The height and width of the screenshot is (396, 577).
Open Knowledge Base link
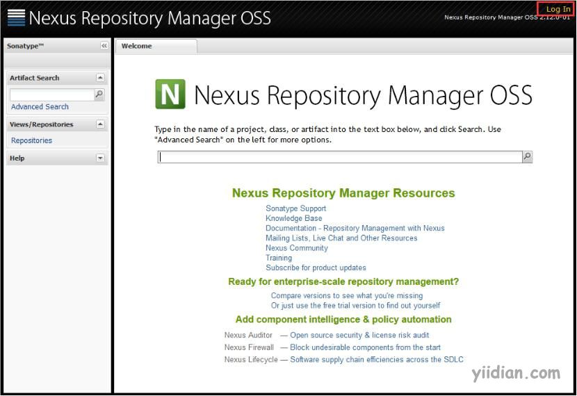pos(293,218)
